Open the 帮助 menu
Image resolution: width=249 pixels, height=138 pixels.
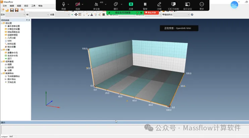(40, 6)
